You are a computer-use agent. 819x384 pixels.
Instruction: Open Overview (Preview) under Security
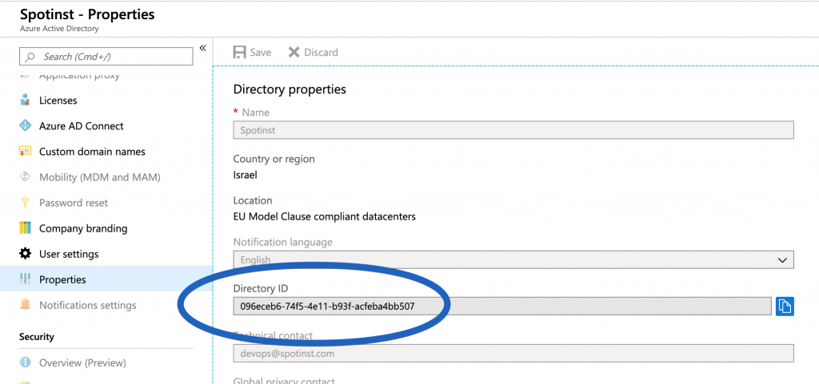(x=82, y=362)
